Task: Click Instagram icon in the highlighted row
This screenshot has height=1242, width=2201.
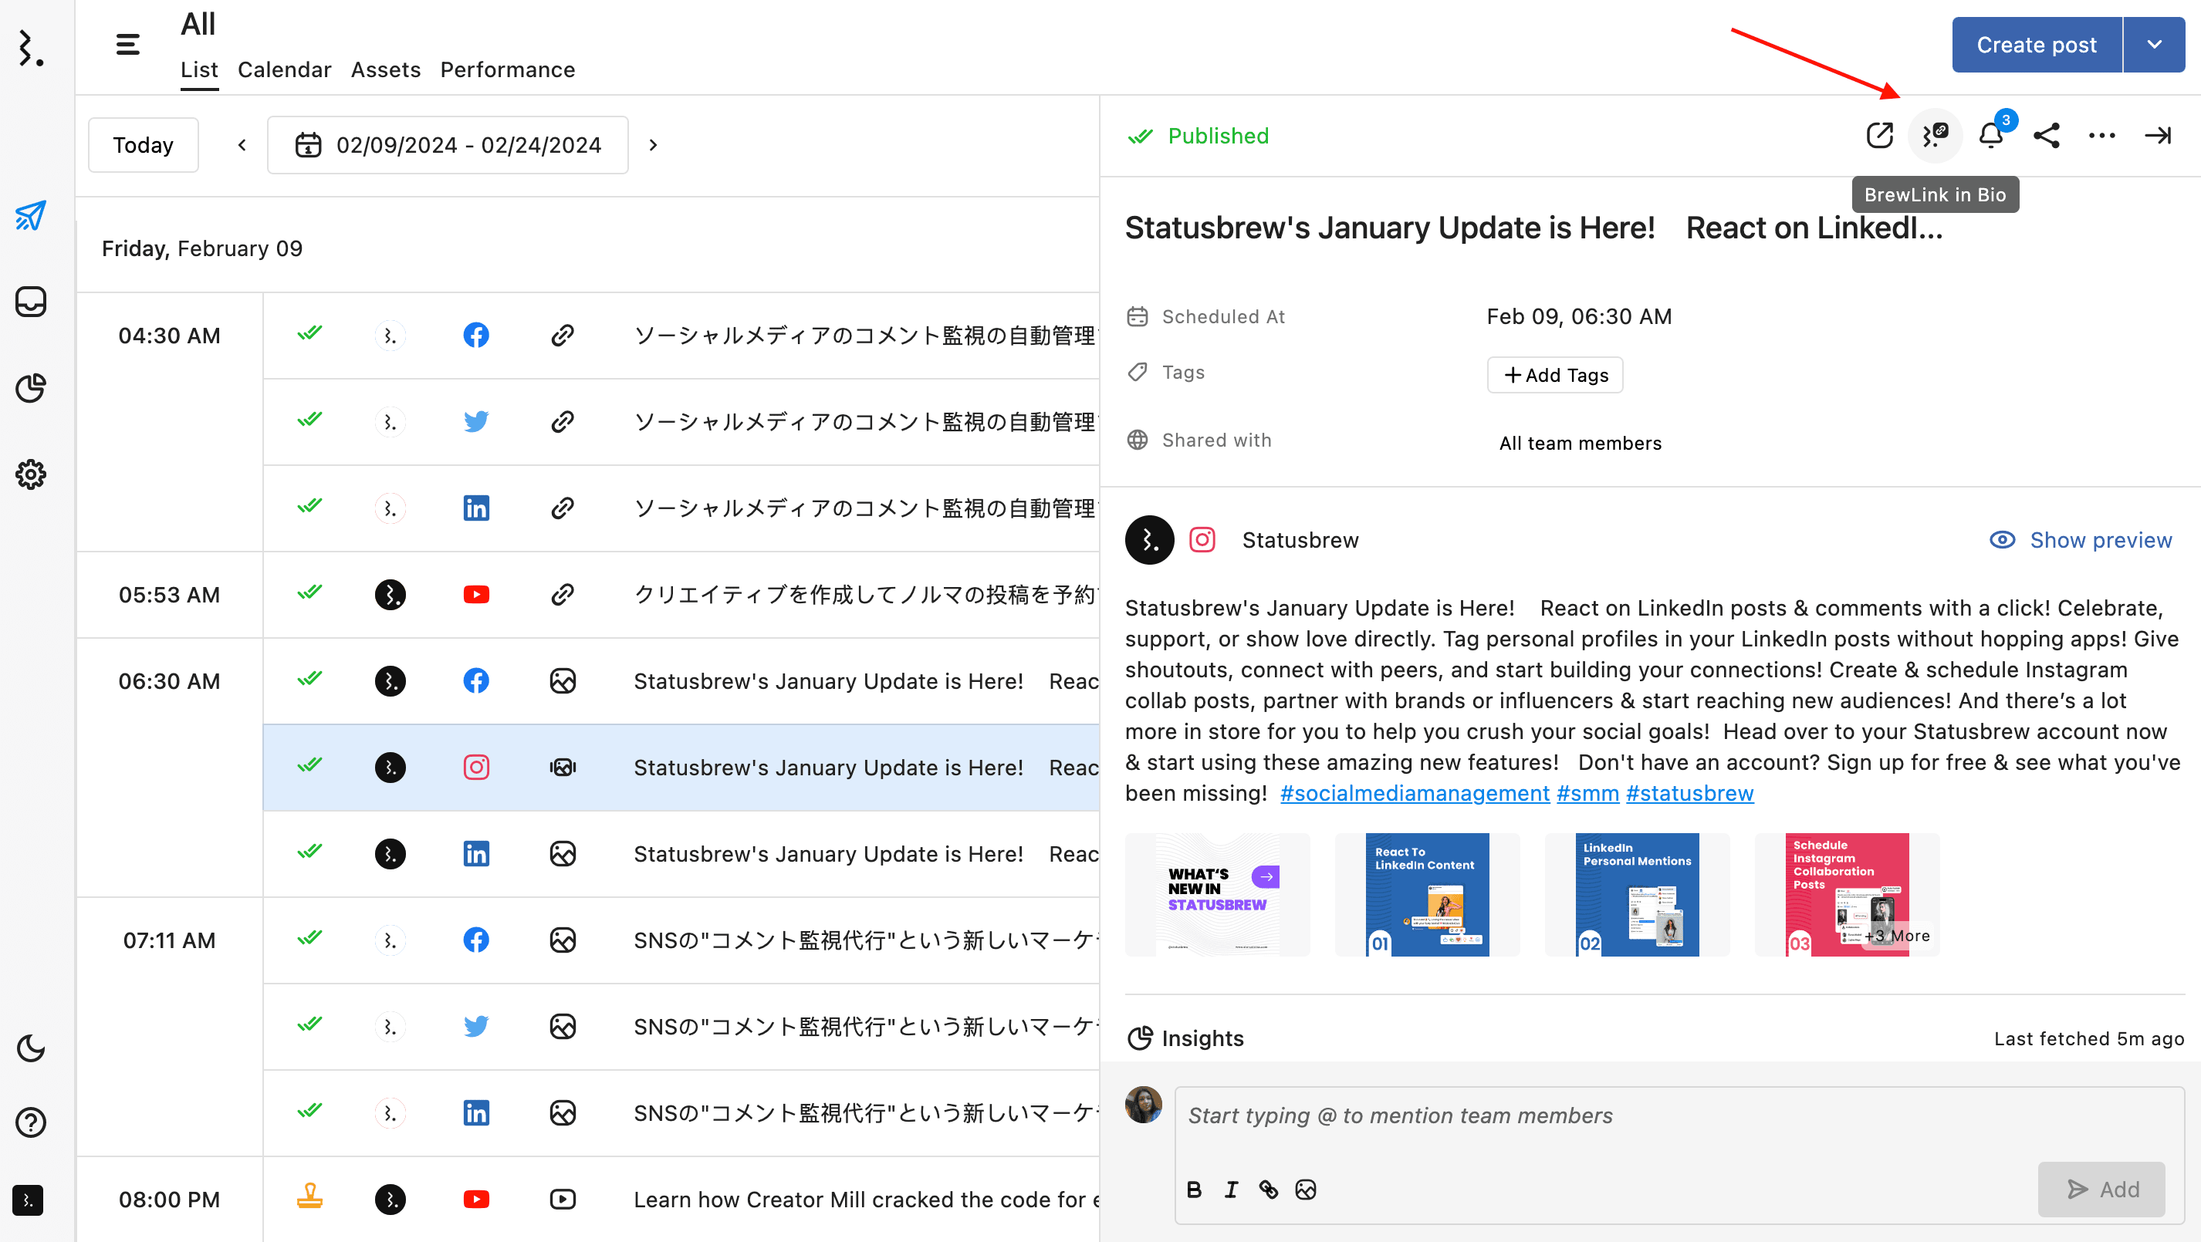Action: 476,767
